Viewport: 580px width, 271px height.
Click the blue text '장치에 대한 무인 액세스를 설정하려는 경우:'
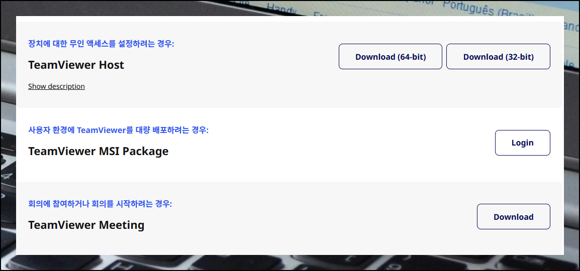click(101, 44)
